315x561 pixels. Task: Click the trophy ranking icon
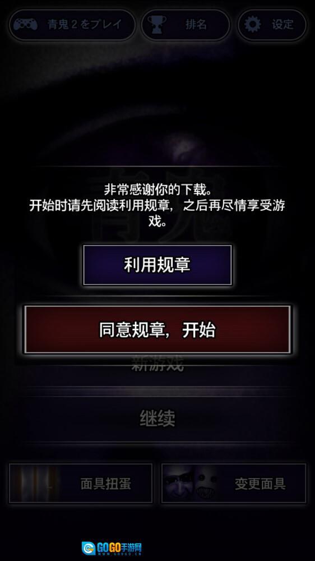tap(156, 24)
